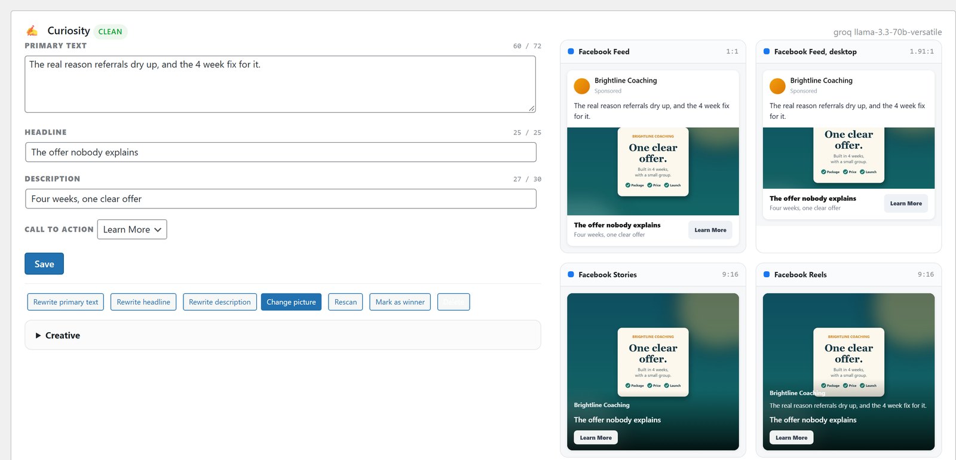Click the Headline input field
The image size is (956, 460).
click(281, 152)
